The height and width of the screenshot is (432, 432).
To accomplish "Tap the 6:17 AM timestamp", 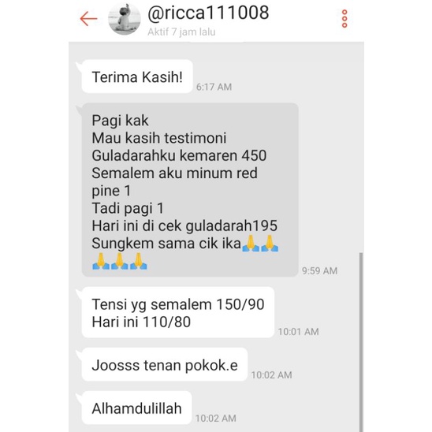I will point(214,87).
